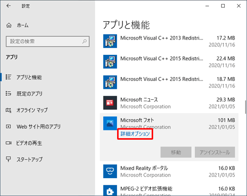Viewport: 247px width, 196px height.
Task: Click the icon of the 22.4 MB Visual C++ 2015
Action: pos(110,62)
